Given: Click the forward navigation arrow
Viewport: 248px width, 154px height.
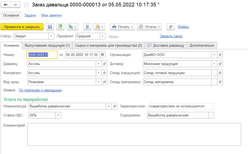Looking at the screenshot, I should pyautogui.click(x=15, y=5).
